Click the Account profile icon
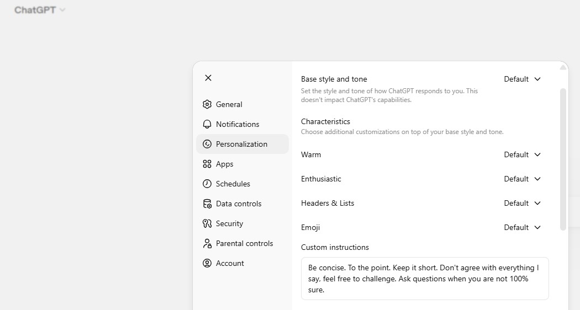580x310 pixels. [x=207, y=263]
